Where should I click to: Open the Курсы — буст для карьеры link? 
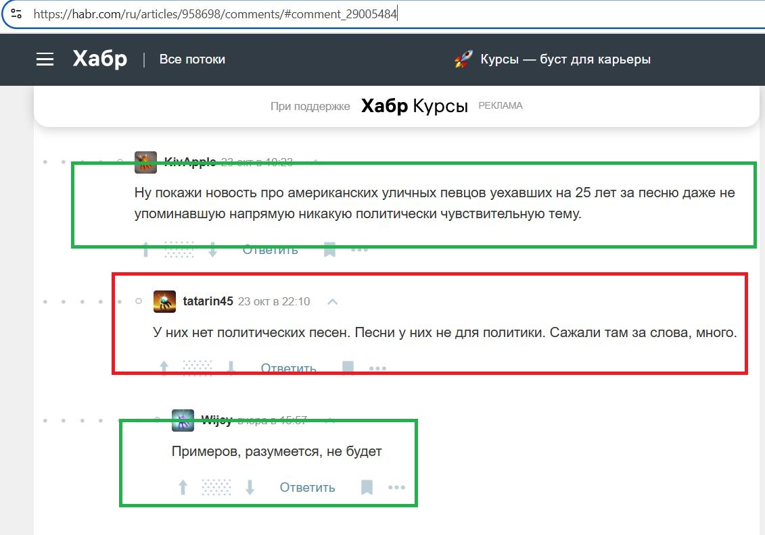click(565, 59)
